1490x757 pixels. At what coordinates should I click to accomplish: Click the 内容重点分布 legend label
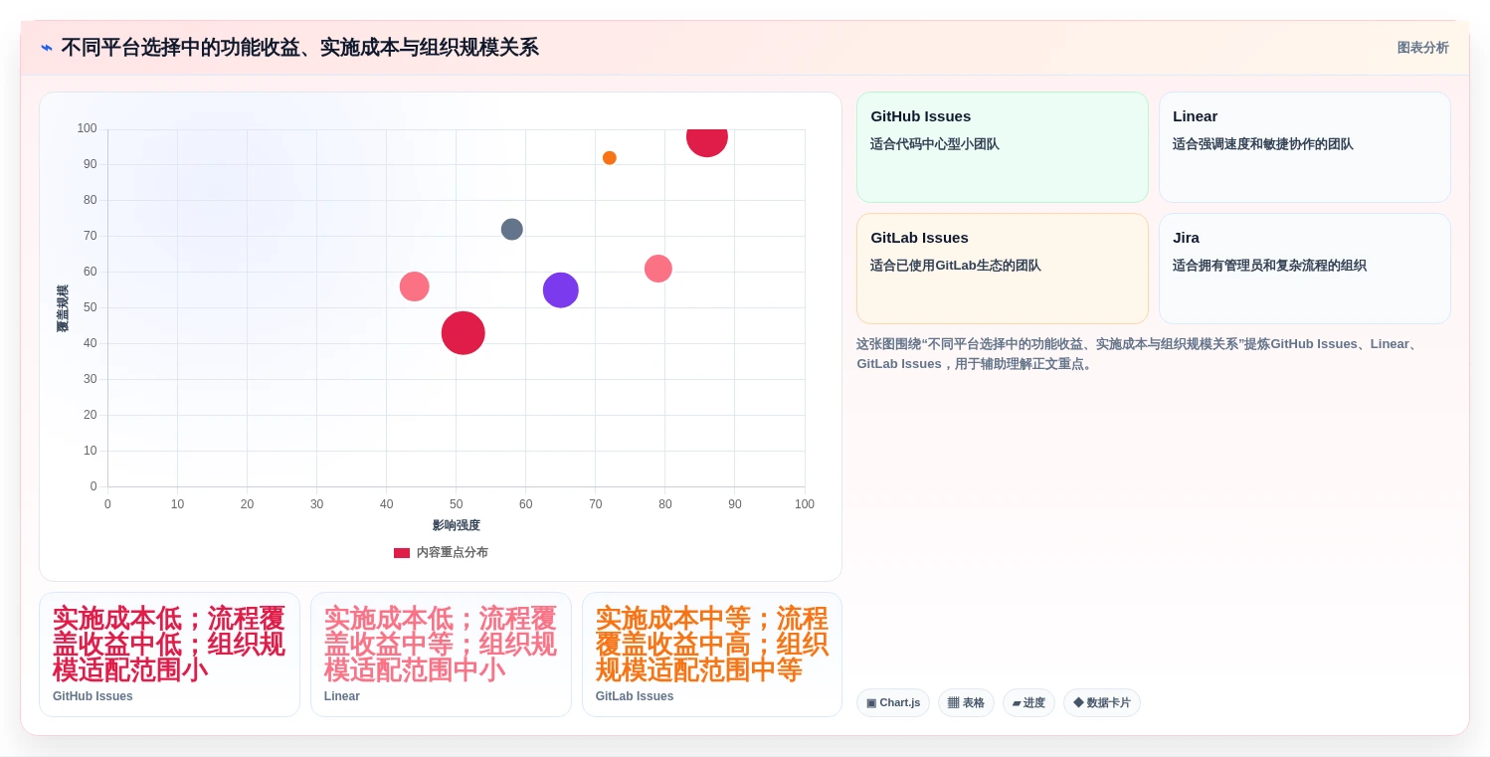click(453, 553)
